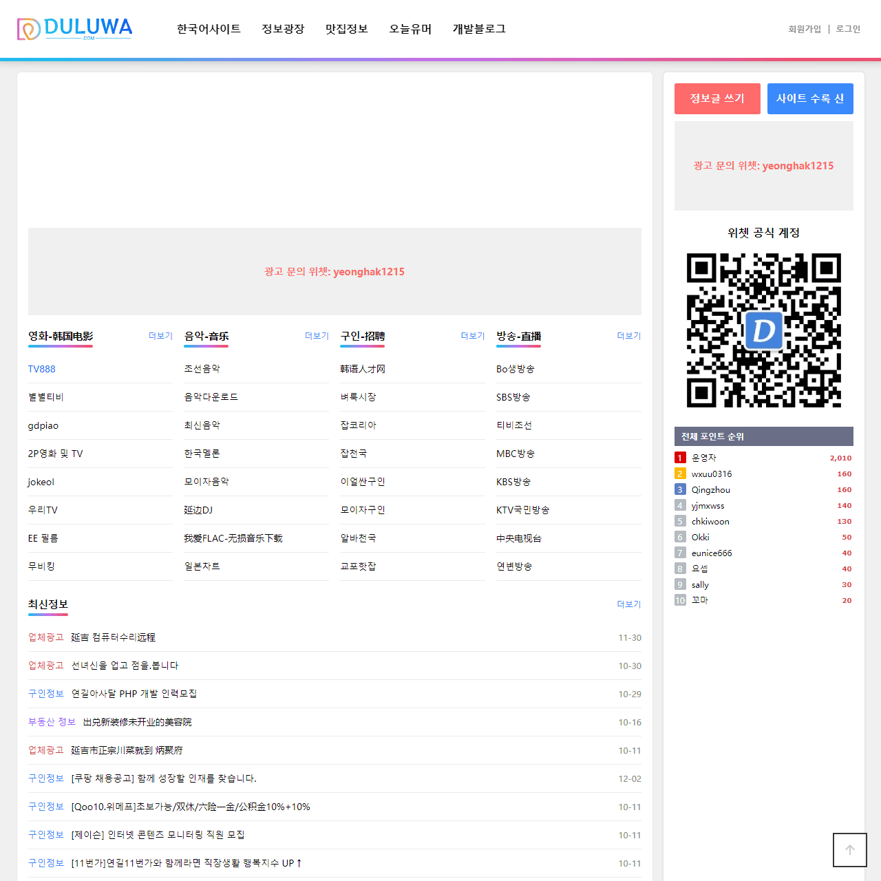Viewport: 881px width, 881px height.
Task: Click the 부동산 정보 category tag
Action: pos(52,722)
